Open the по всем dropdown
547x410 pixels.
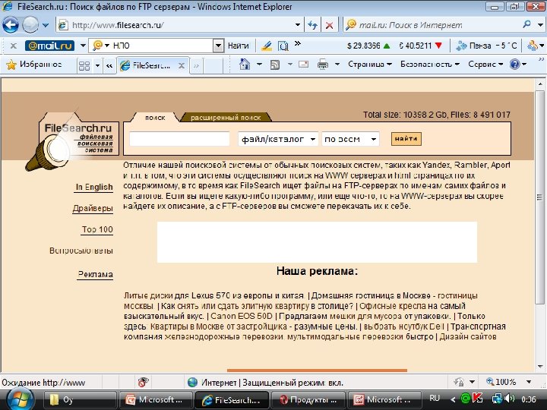(x=350, y=139)
